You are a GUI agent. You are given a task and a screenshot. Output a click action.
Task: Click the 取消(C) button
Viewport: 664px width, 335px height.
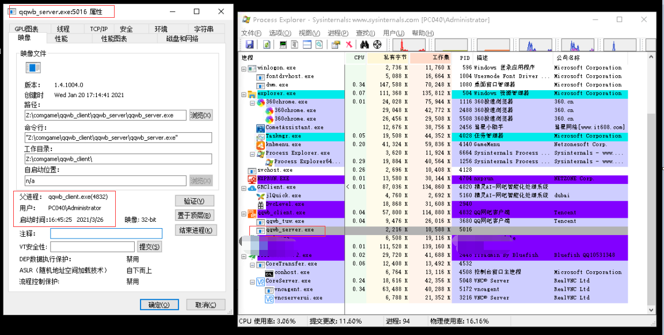206,305
